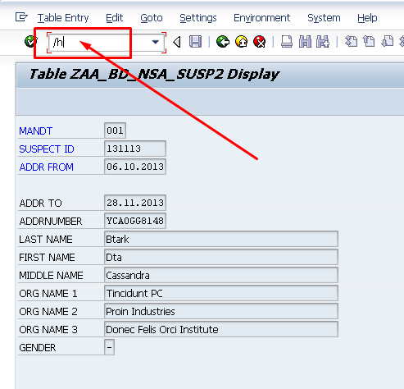Screen dimensions: 404x389
Task: Collapse command field with left triangle
Action: (177, 42)
